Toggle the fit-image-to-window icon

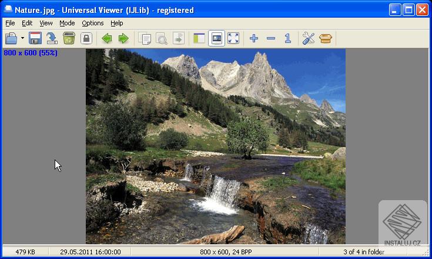216,38
